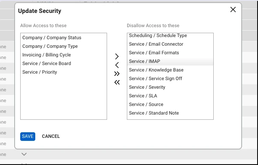Select Service / Email Connector entry
This screenshot has height=165, width=258.
tap(170, 44)
